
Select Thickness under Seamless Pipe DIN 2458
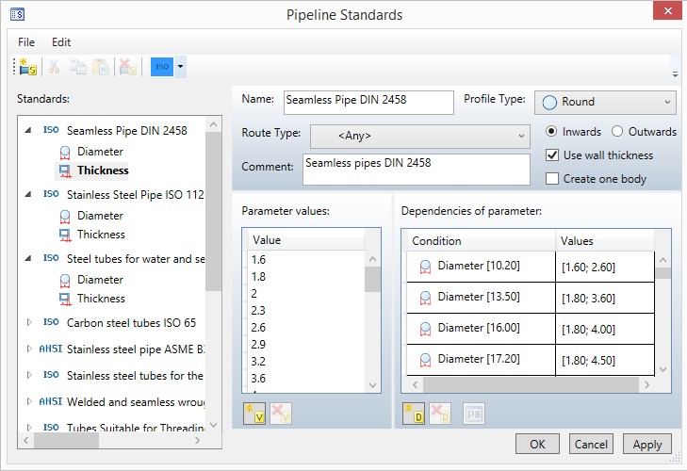tap(103, 171)
